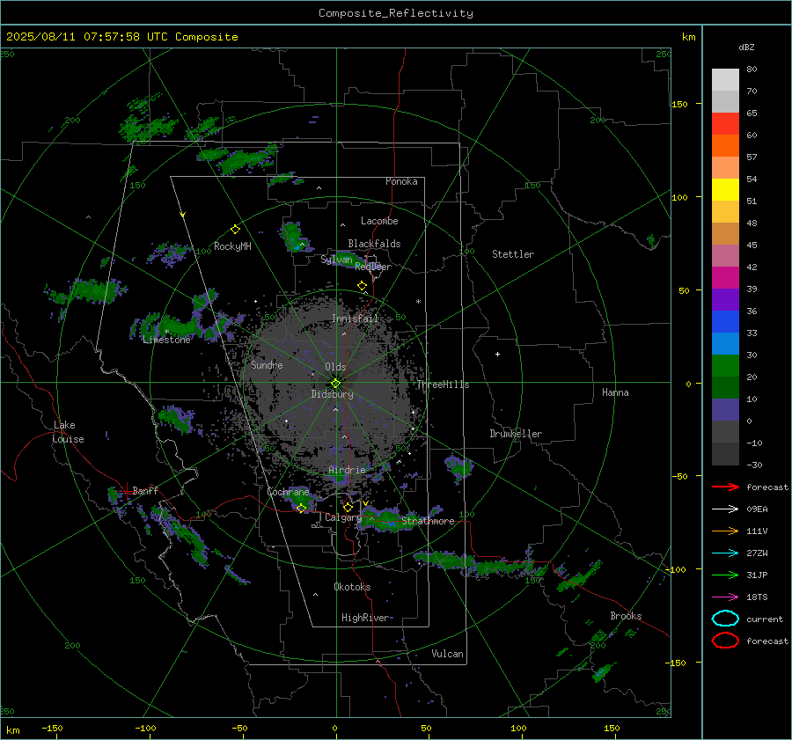
Task: Click the 80 value in dBZ scale
Action: [x=752, y=70]
